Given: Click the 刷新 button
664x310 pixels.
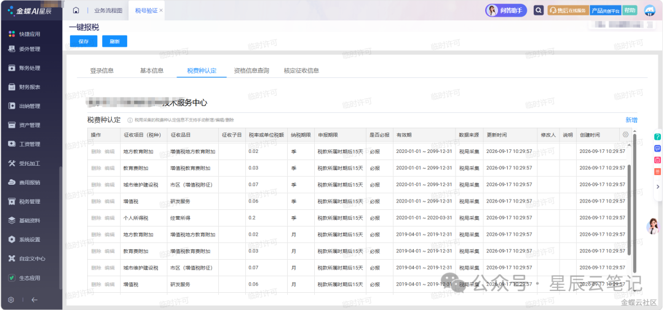Looking at the screenshot, I should coord(114,42).
